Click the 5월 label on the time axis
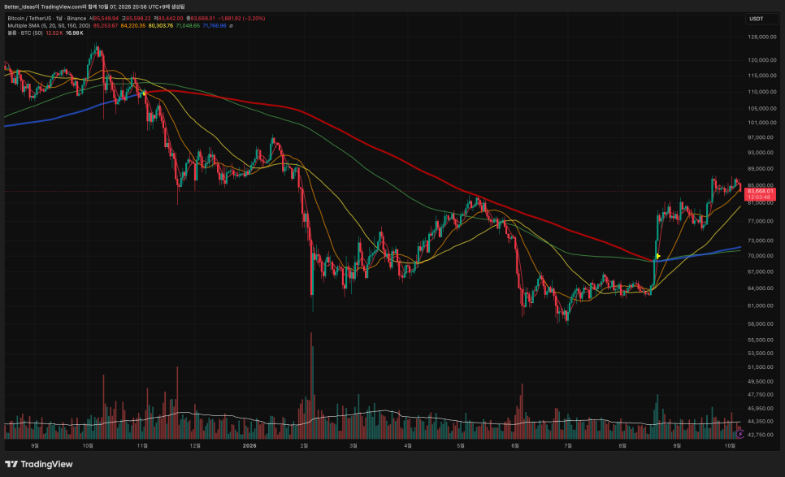Screen dimensions: 785x477 click(x=461, y=445)
